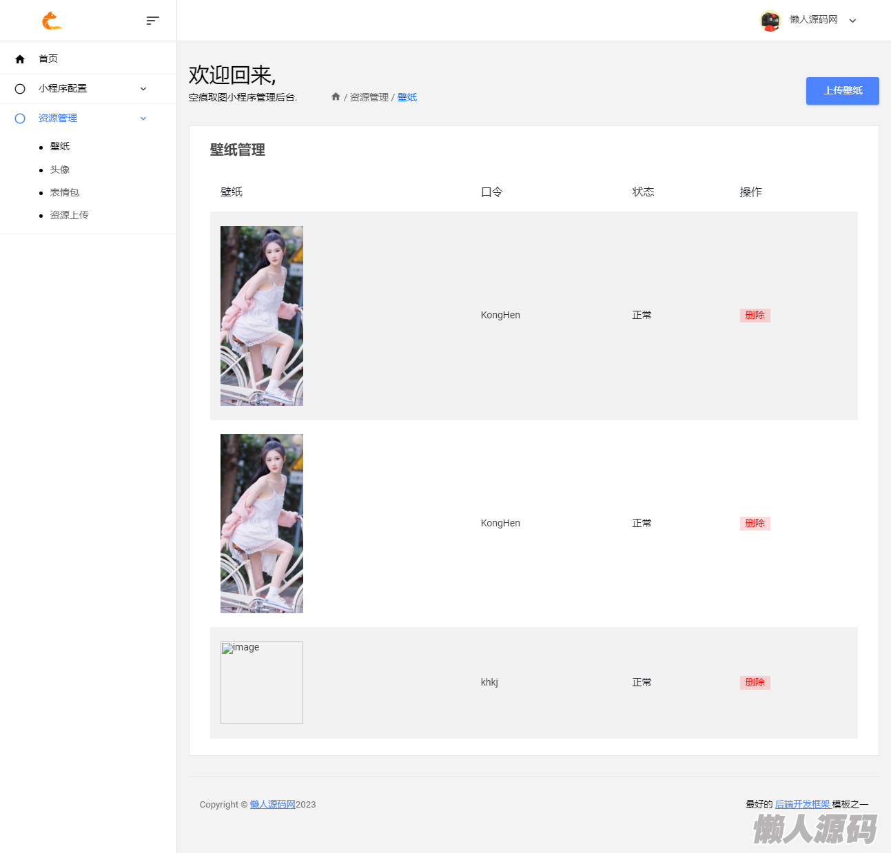The height and width of the screenshot is (853, 891).
Task: Click the circle icon beside 小程序配置
Action: pyautogui.click(x=20, y=89)
